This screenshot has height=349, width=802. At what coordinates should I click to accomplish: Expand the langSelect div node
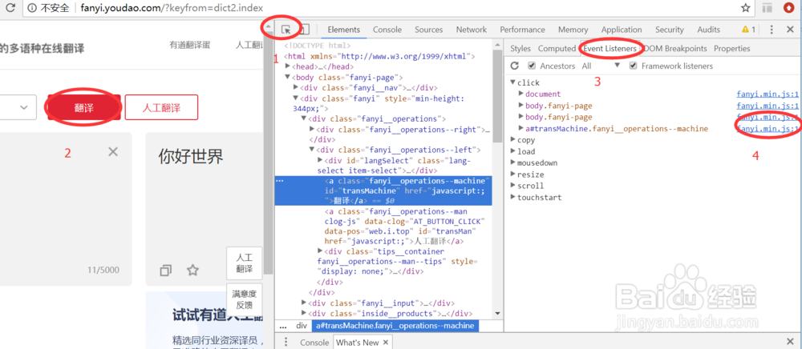320,160
